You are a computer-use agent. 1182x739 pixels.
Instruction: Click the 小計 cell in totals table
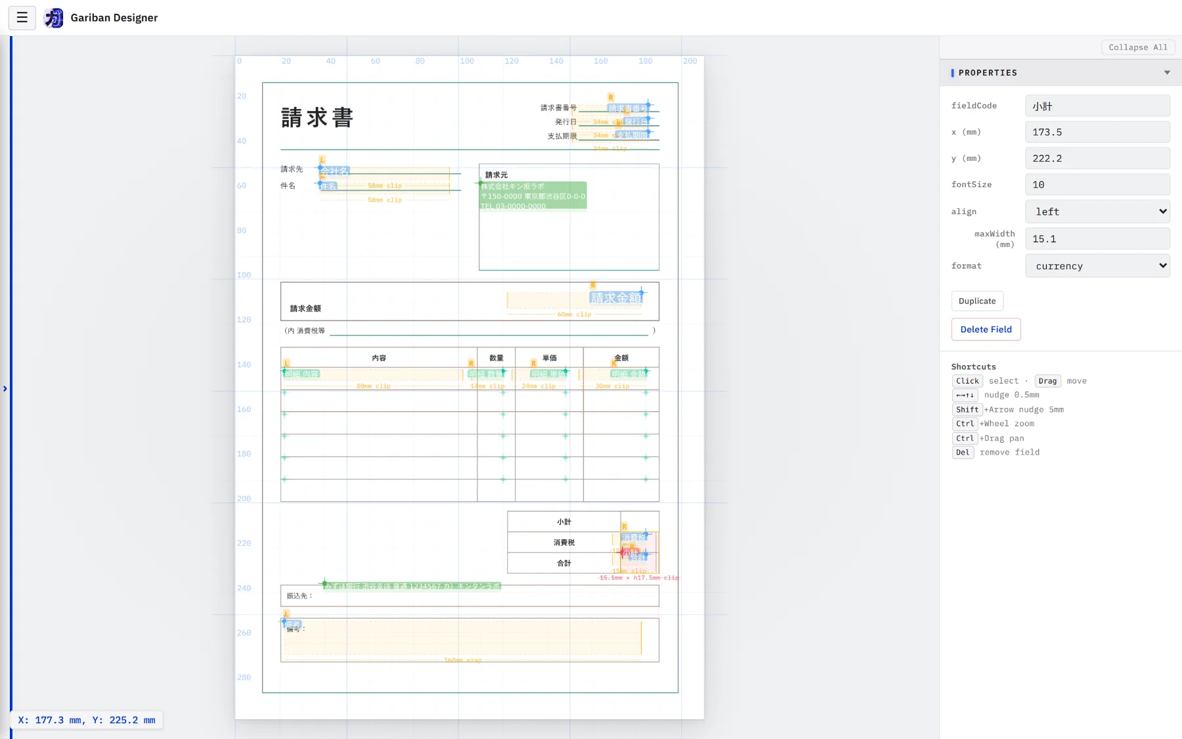(x=564, y=522)
